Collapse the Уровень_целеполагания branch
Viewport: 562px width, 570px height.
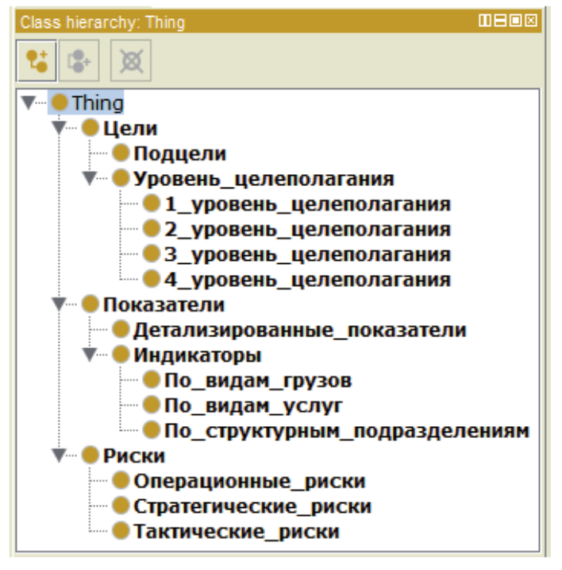point(90,179)
